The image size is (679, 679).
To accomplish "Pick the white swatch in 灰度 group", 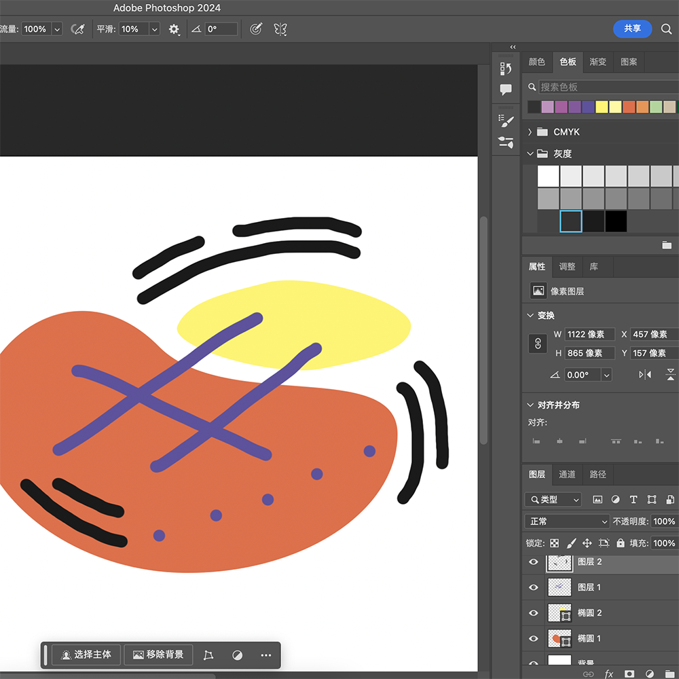I will tap(549, 176).
